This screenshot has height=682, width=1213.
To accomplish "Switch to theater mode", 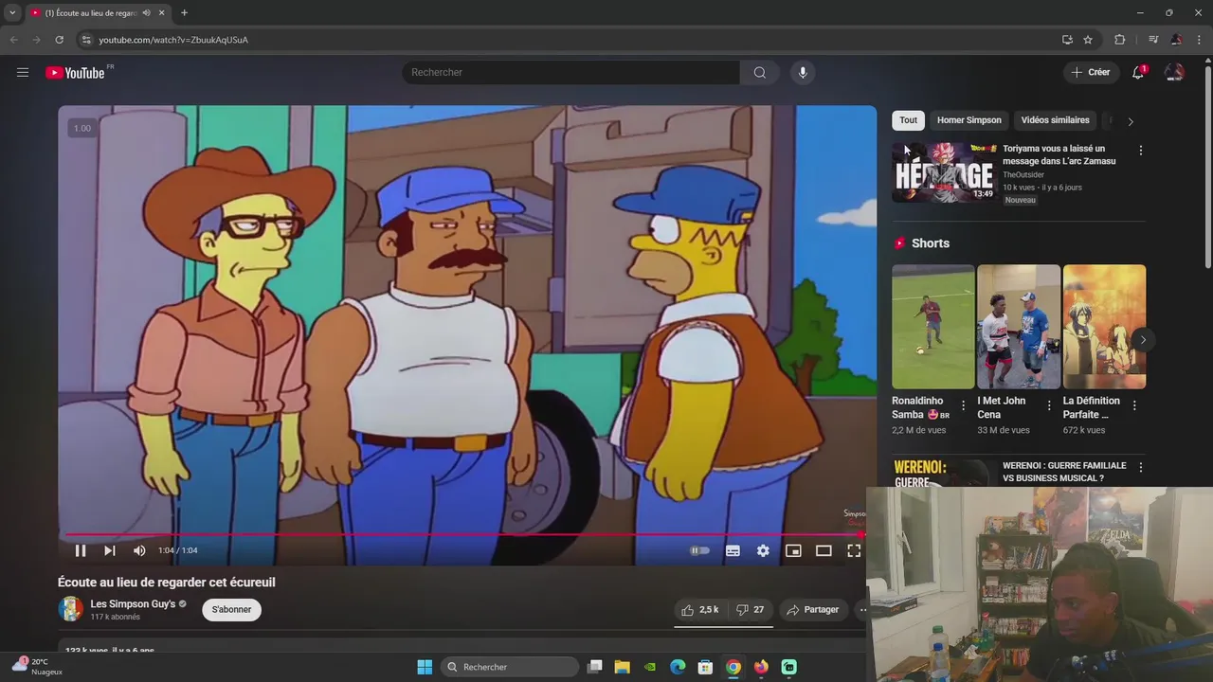I will point(824,550).
